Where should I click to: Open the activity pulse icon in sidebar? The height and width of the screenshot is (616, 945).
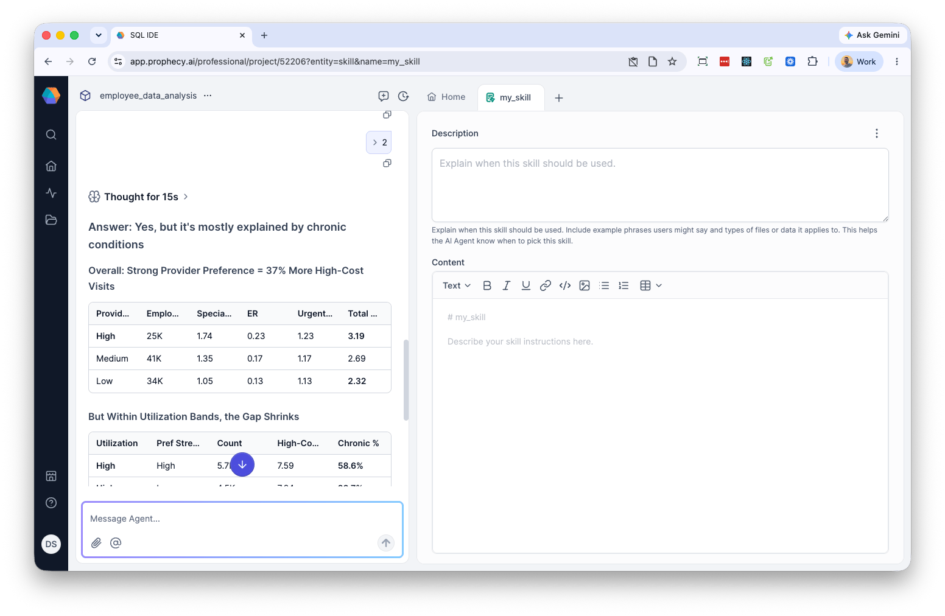[x=51, y=193]
